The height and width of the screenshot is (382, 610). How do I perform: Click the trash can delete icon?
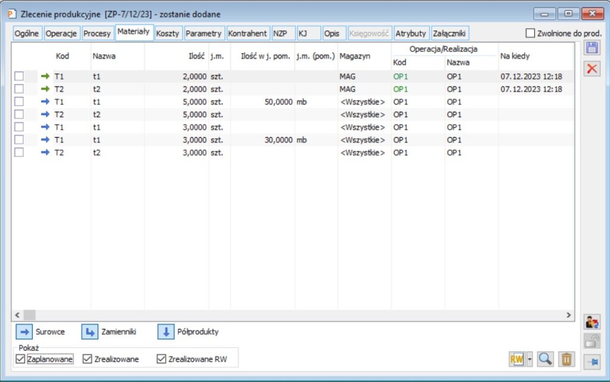click(x=567, y=359)
